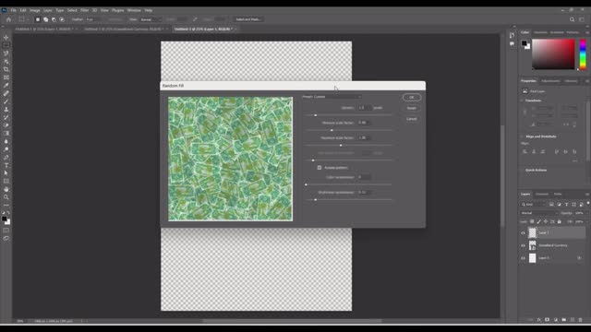
Task: Click the Search icon at top right
Action: tap(573, 19)
